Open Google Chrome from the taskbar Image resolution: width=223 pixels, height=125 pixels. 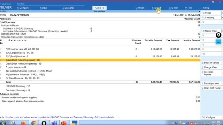tap(34, 123)
